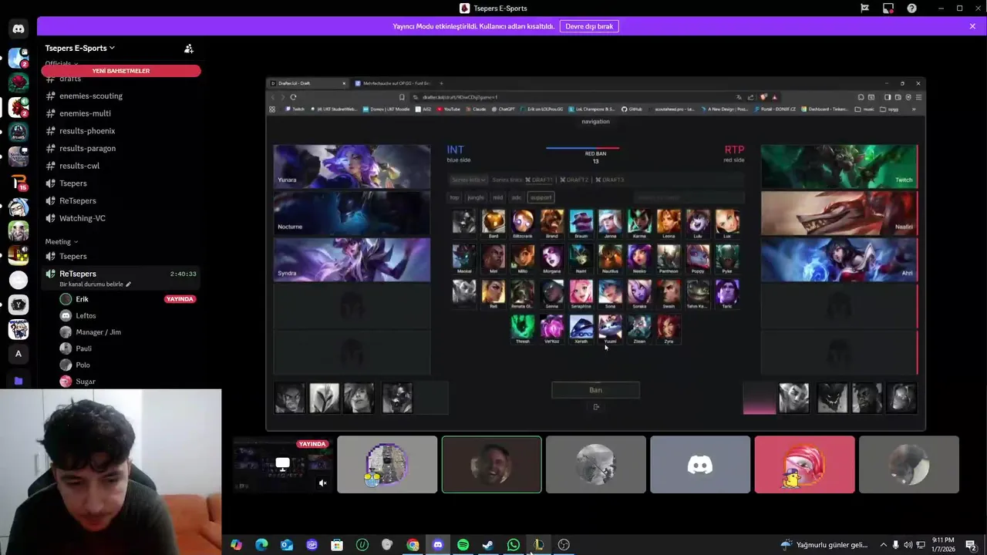The width and height of the screenshot is (987, 555).
Task: Jump to new mentions via YENİ BAHSETMELER pill
Action: click(x=121, y=71)
